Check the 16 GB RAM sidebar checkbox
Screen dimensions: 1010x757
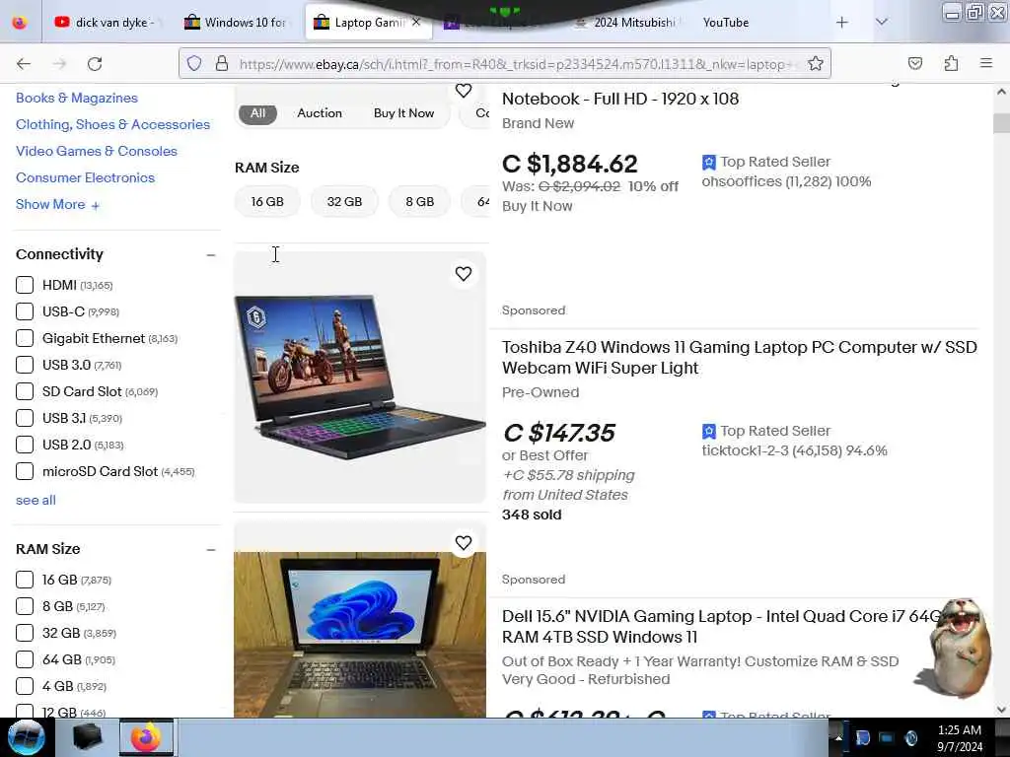pyautogui.click(x=25, y=580)
